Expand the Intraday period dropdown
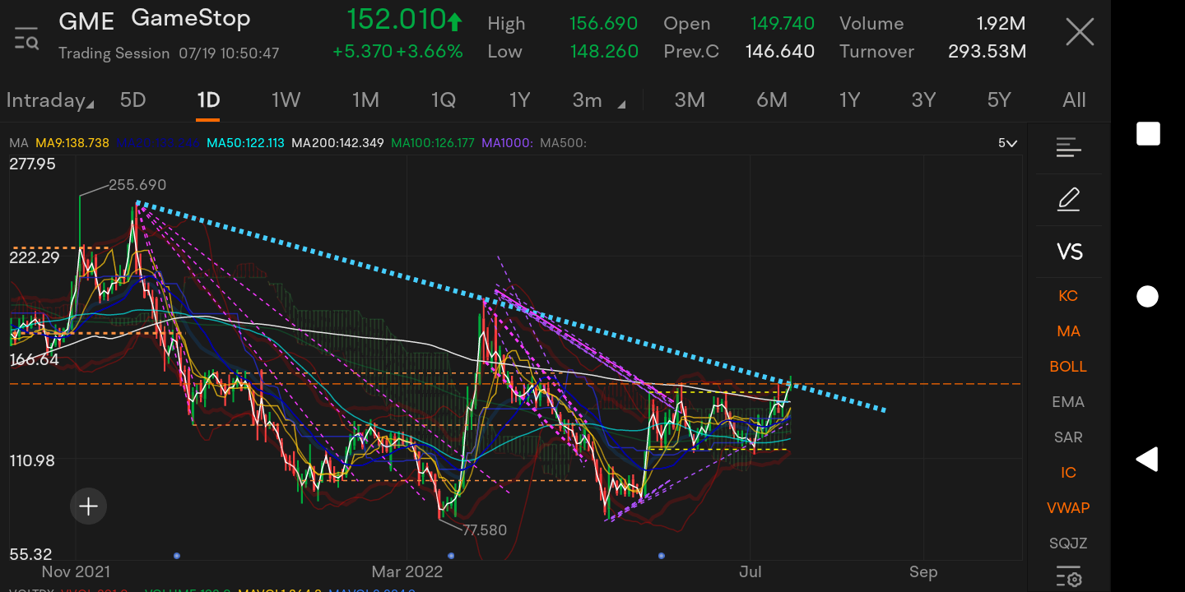Screen dimensions: 1185x592 [49, 100]
